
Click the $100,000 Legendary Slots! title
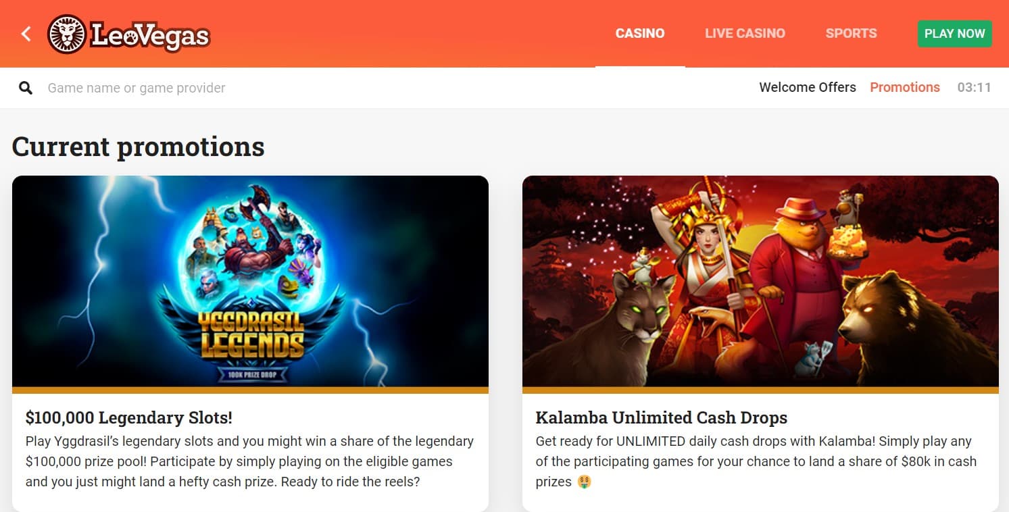(x=129, y=417)
